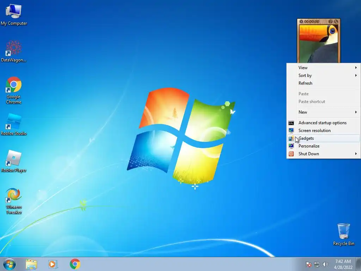Click the puzzle gadget's help question icon
Image resolution: width=361 pixels, height=271 pixels.
(331, 22)
